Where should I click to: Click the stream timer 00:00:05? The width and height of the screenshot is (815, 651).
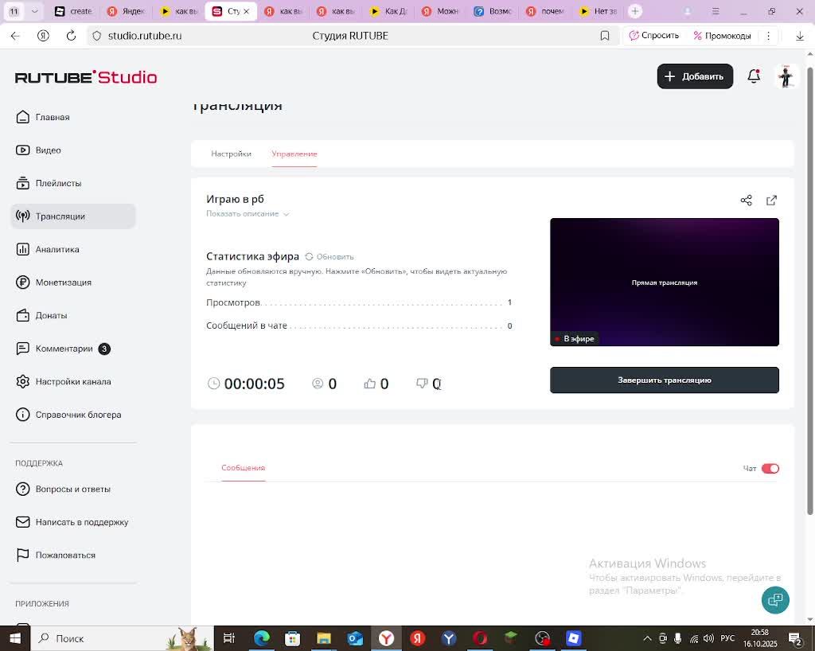point(254,384)
